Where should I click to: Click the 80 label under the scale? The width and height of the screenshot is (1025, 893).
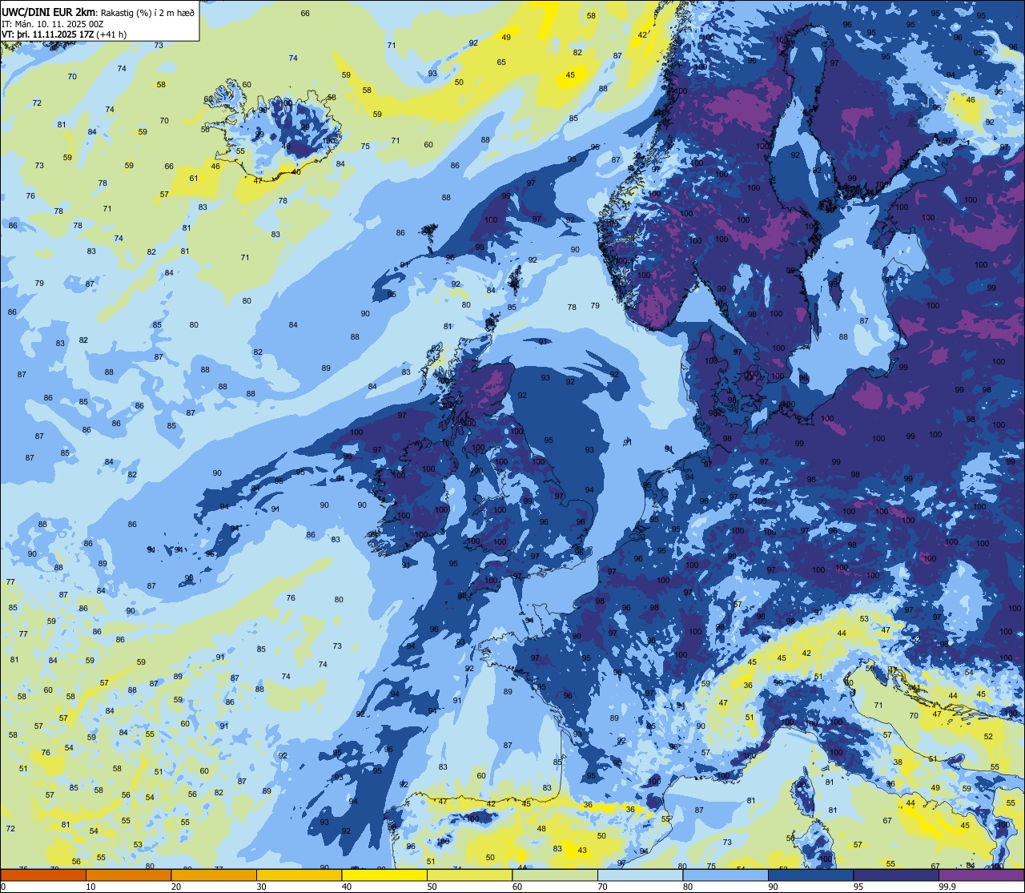tap(687, 887)
